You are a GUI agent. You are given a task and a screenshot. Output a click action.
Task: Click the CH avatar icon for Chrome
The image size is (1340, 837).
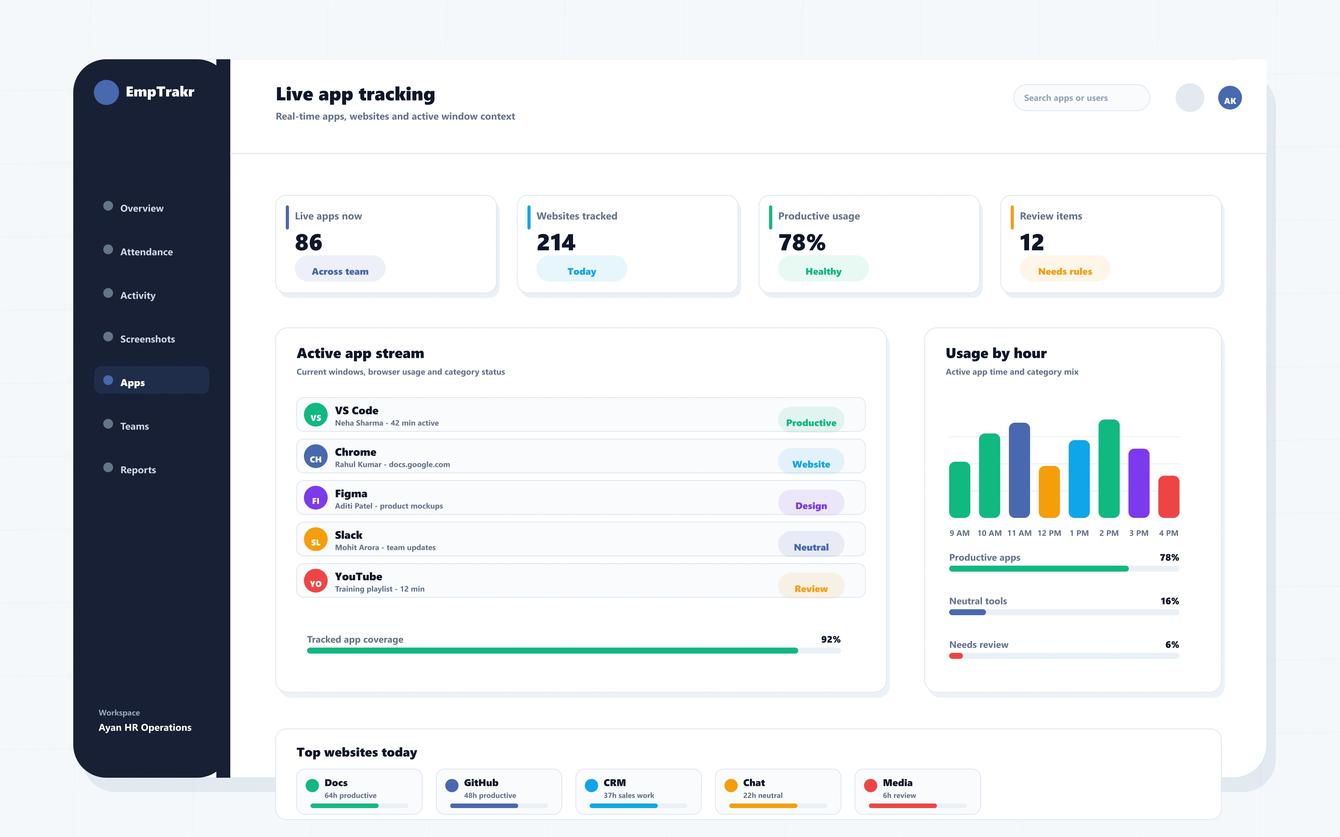pyautogui.click(x=315, y=456)
